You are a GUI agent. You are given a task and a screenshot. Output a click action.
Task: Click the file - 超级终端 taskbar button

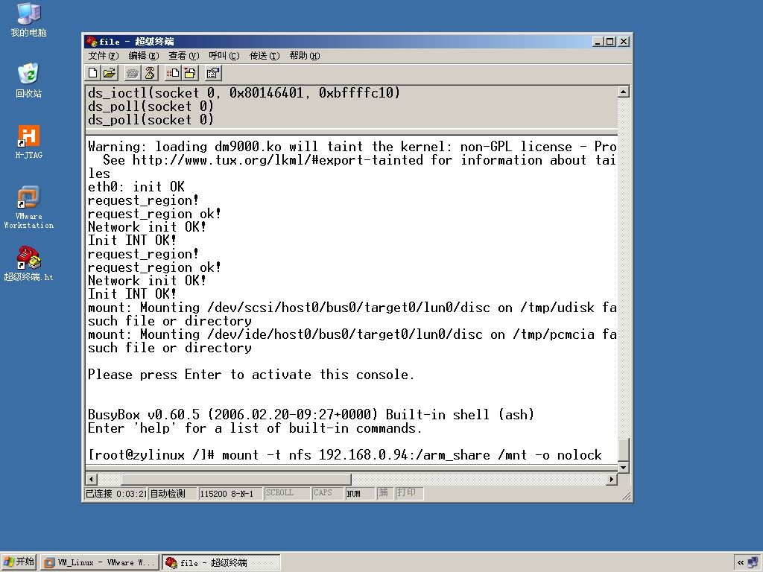coord(221,562)
